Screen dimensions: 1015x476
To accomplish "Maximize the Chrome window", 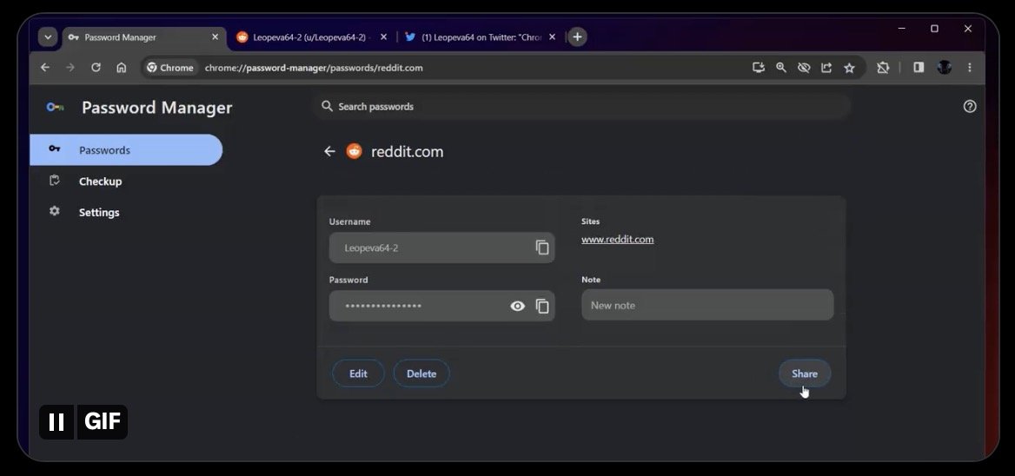I will coord(934,29).
